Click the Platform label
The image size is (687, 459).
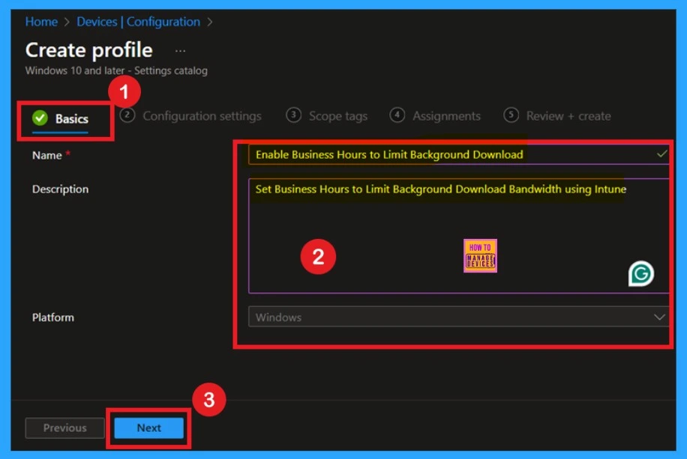53,317
